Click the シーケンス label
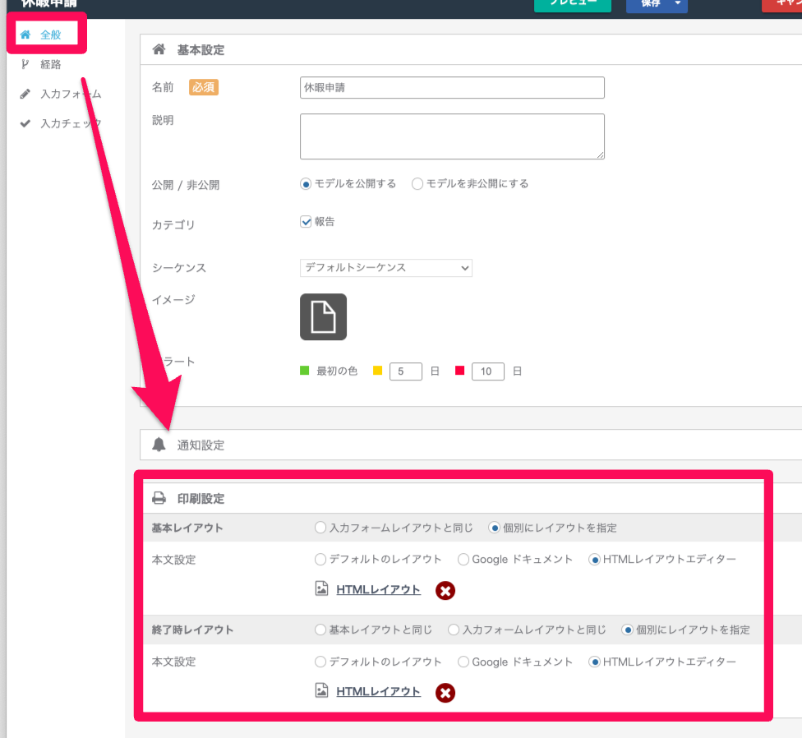Image resolution: width=802 pixels, height=738 pixels. (179, 267)
